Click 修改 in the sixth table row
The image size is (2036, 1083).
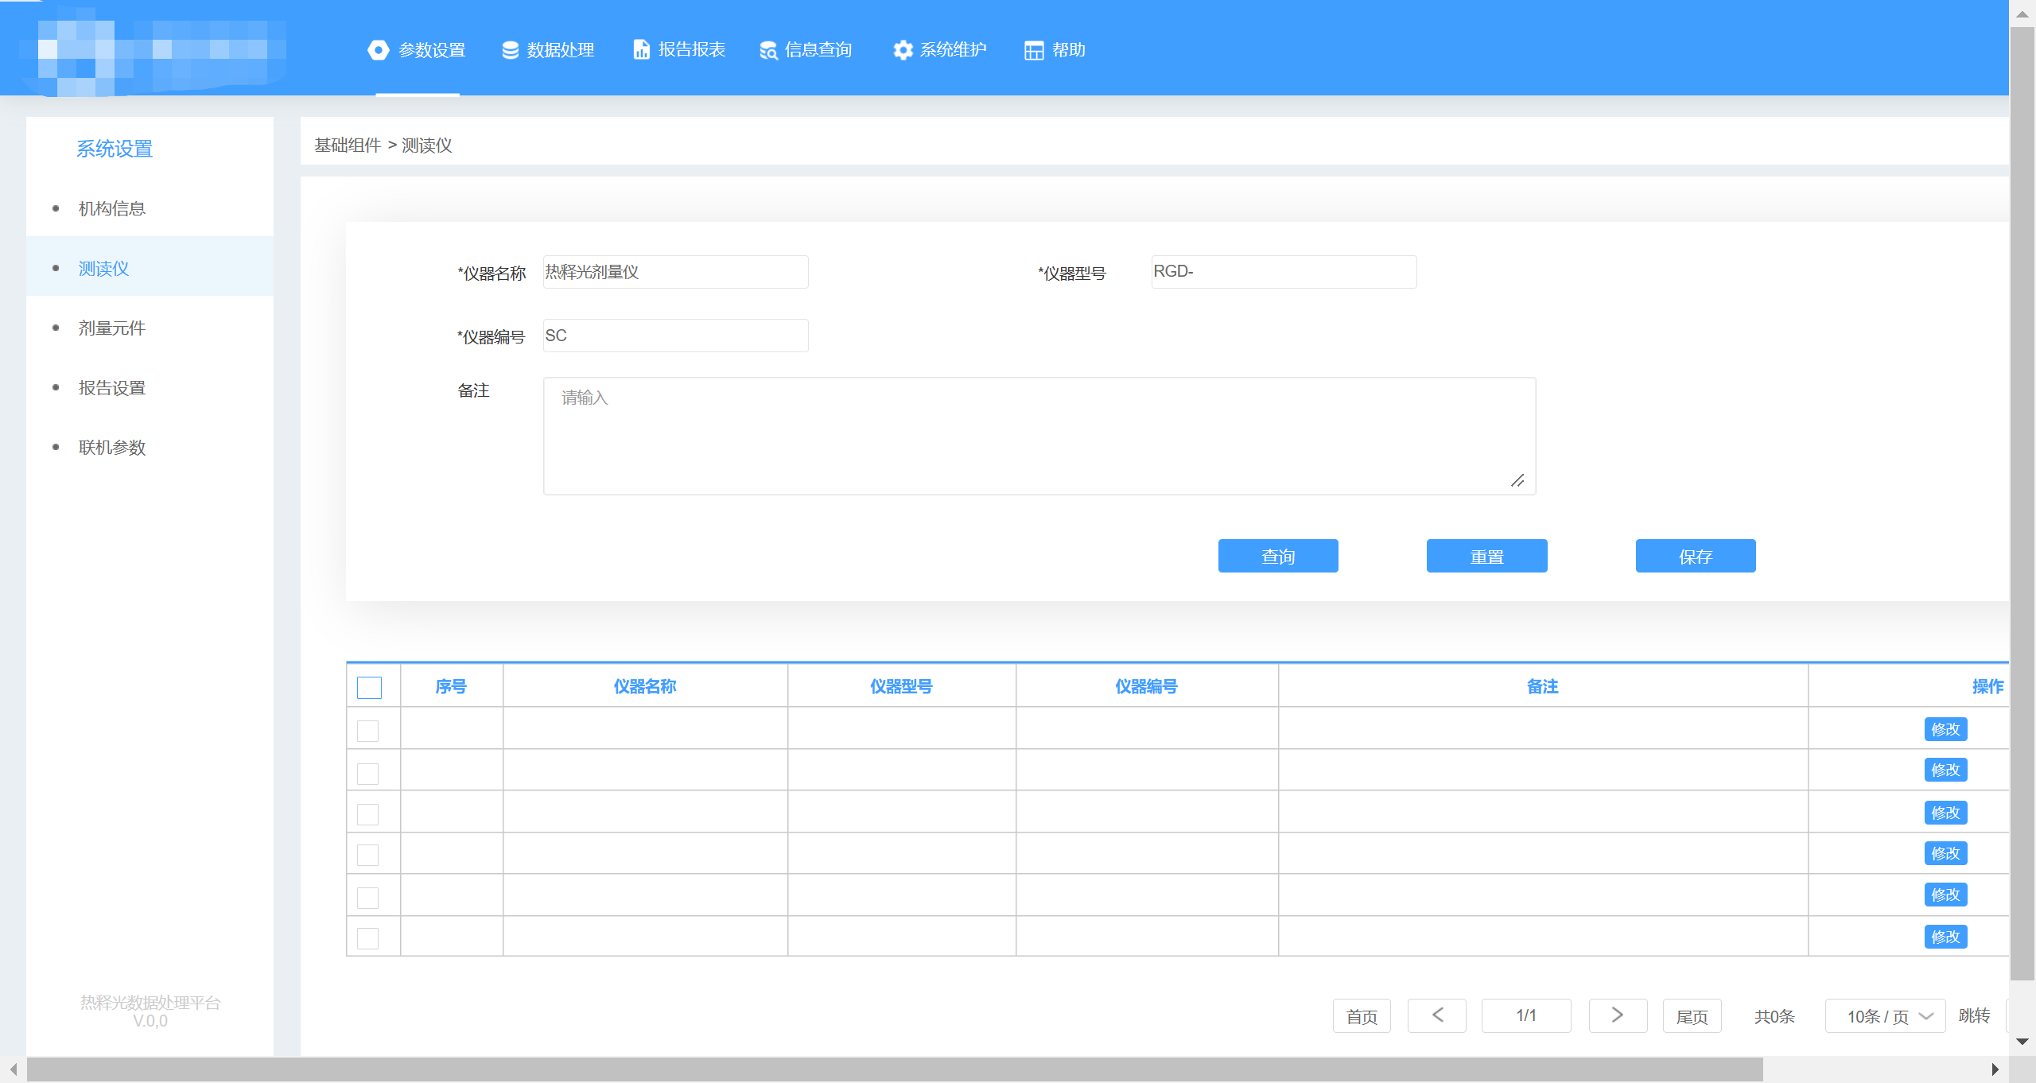(x=1945, y=937)
